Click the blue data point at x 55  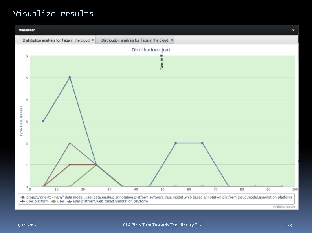click(176, 143)
